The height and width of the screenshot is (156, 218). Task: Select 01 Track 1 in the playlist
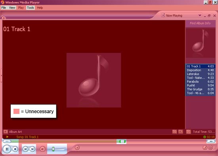tap(200, 66)
